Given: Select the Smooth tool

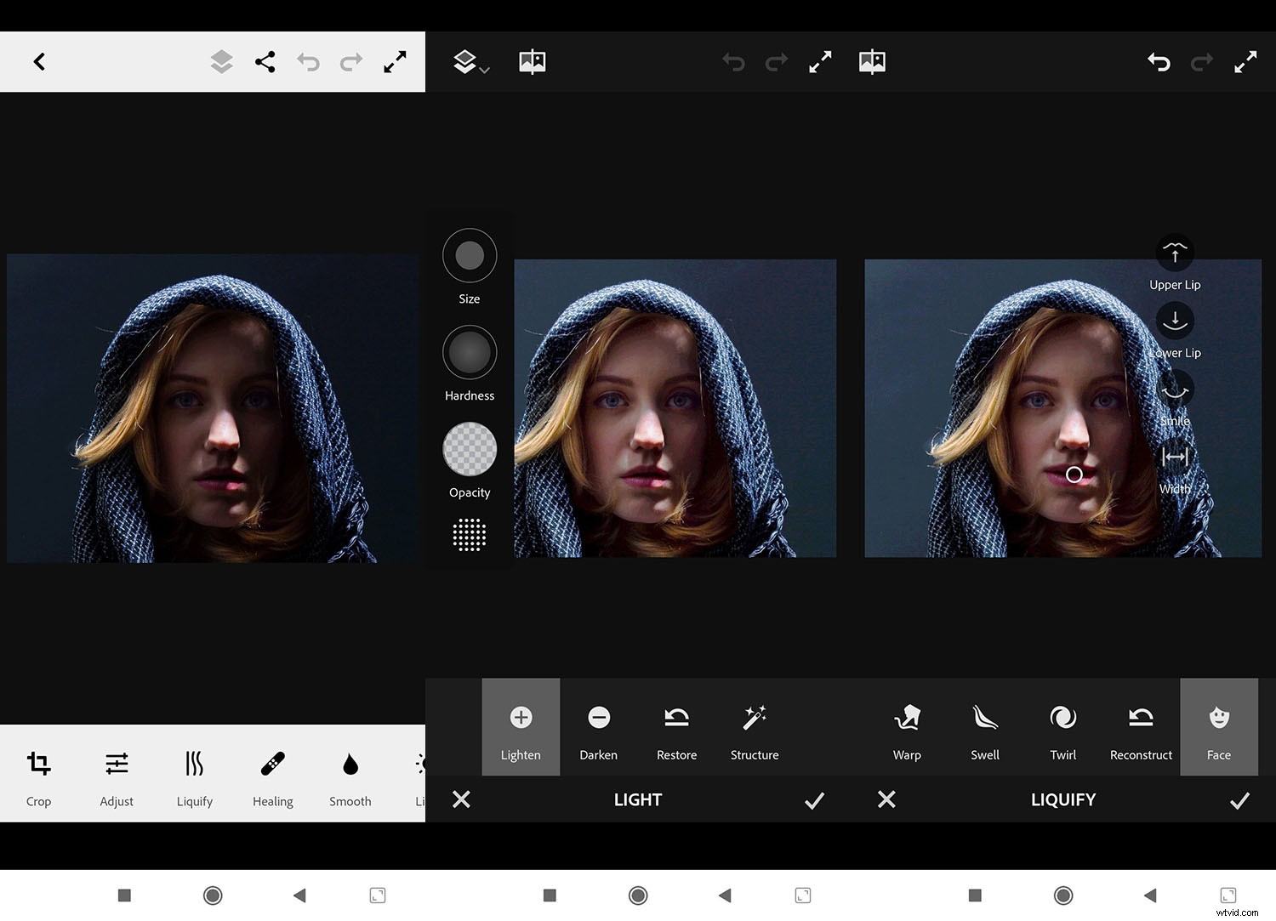Looking at the screenshot, I should (x=350, y=776).
